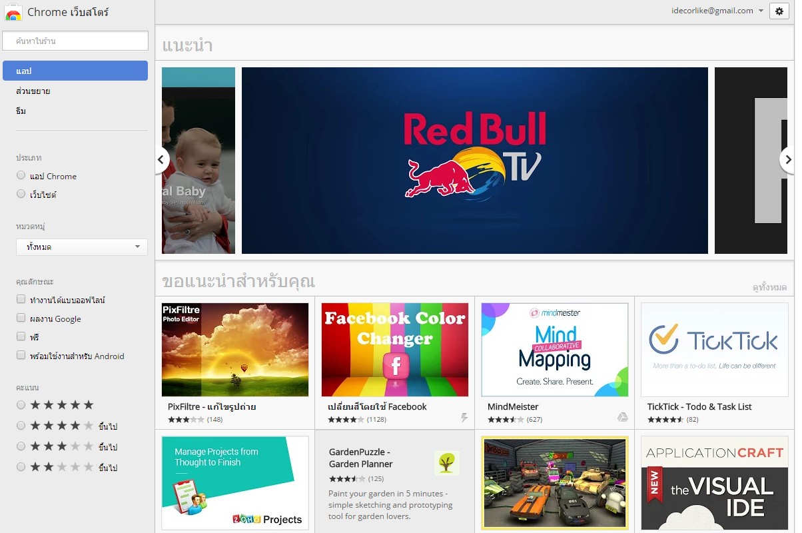The height and width of the screenshot is (533, 802).
Task: Click the GardenPuzzle tree app icon
Action: click(447, 462)
